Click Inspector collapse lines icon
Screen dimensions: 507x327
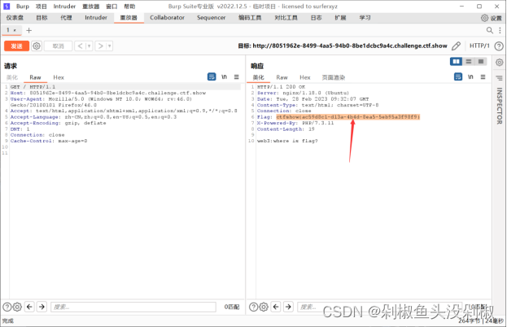[499, 78]
